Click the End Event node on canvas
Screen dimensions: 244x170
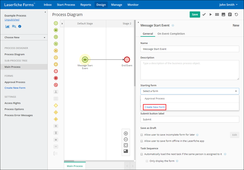tap(127, 60)
